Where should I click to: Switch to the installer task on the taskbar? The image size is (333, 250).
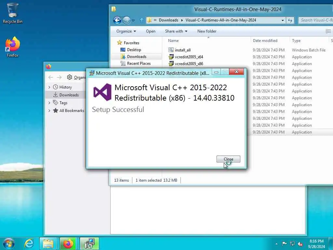[89, 243]
